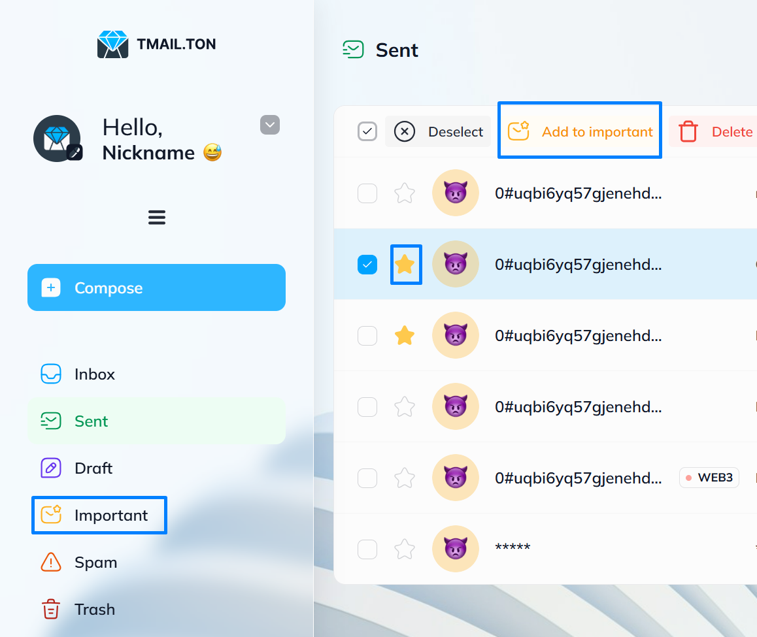
Task: Click the Spam warning triangle icon
Action: [x=51, y=563]
